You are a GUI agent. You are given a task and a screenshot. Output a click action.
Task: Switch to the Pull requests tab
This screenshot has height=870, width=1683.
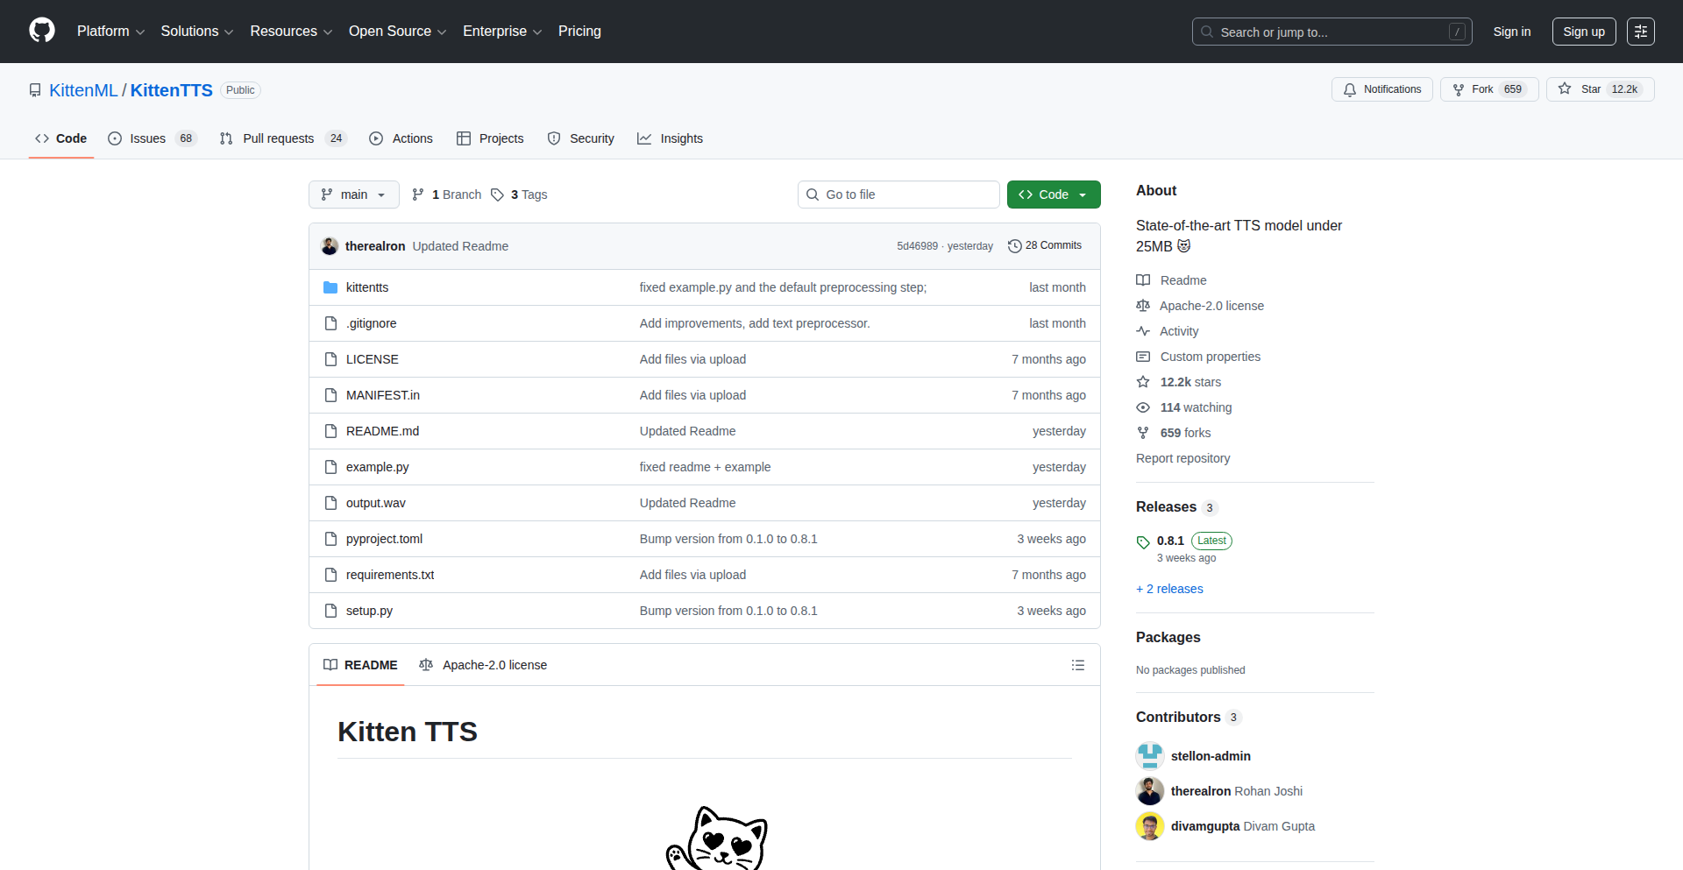click(283, 138)
